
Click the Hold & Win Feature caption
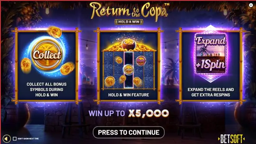(x=129, y=95)
